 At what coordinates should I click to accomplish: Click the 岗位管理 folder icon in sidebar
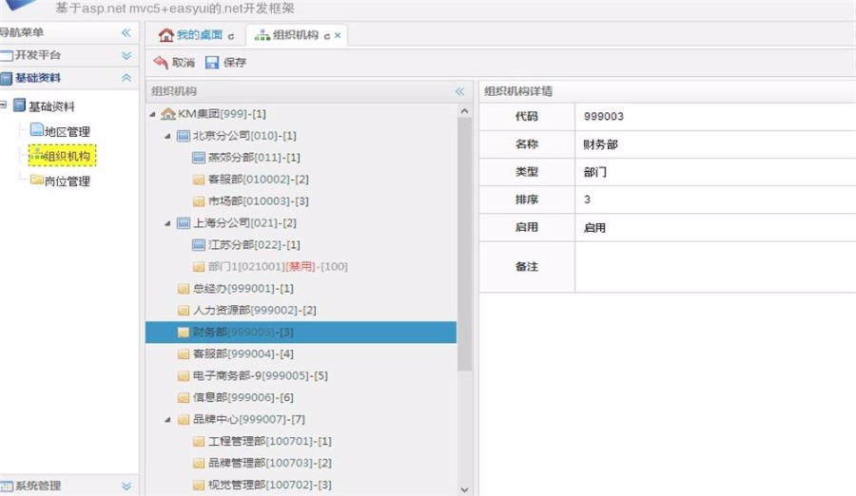(36, 180)
